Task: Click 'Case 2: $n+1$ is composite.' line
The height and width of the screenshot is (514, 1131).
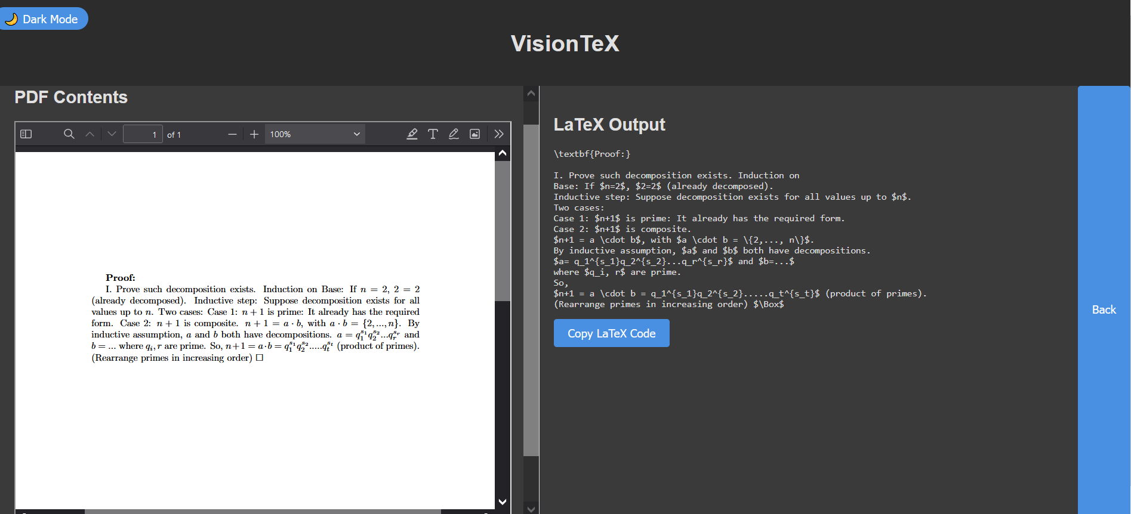Action: coord(622,229)
